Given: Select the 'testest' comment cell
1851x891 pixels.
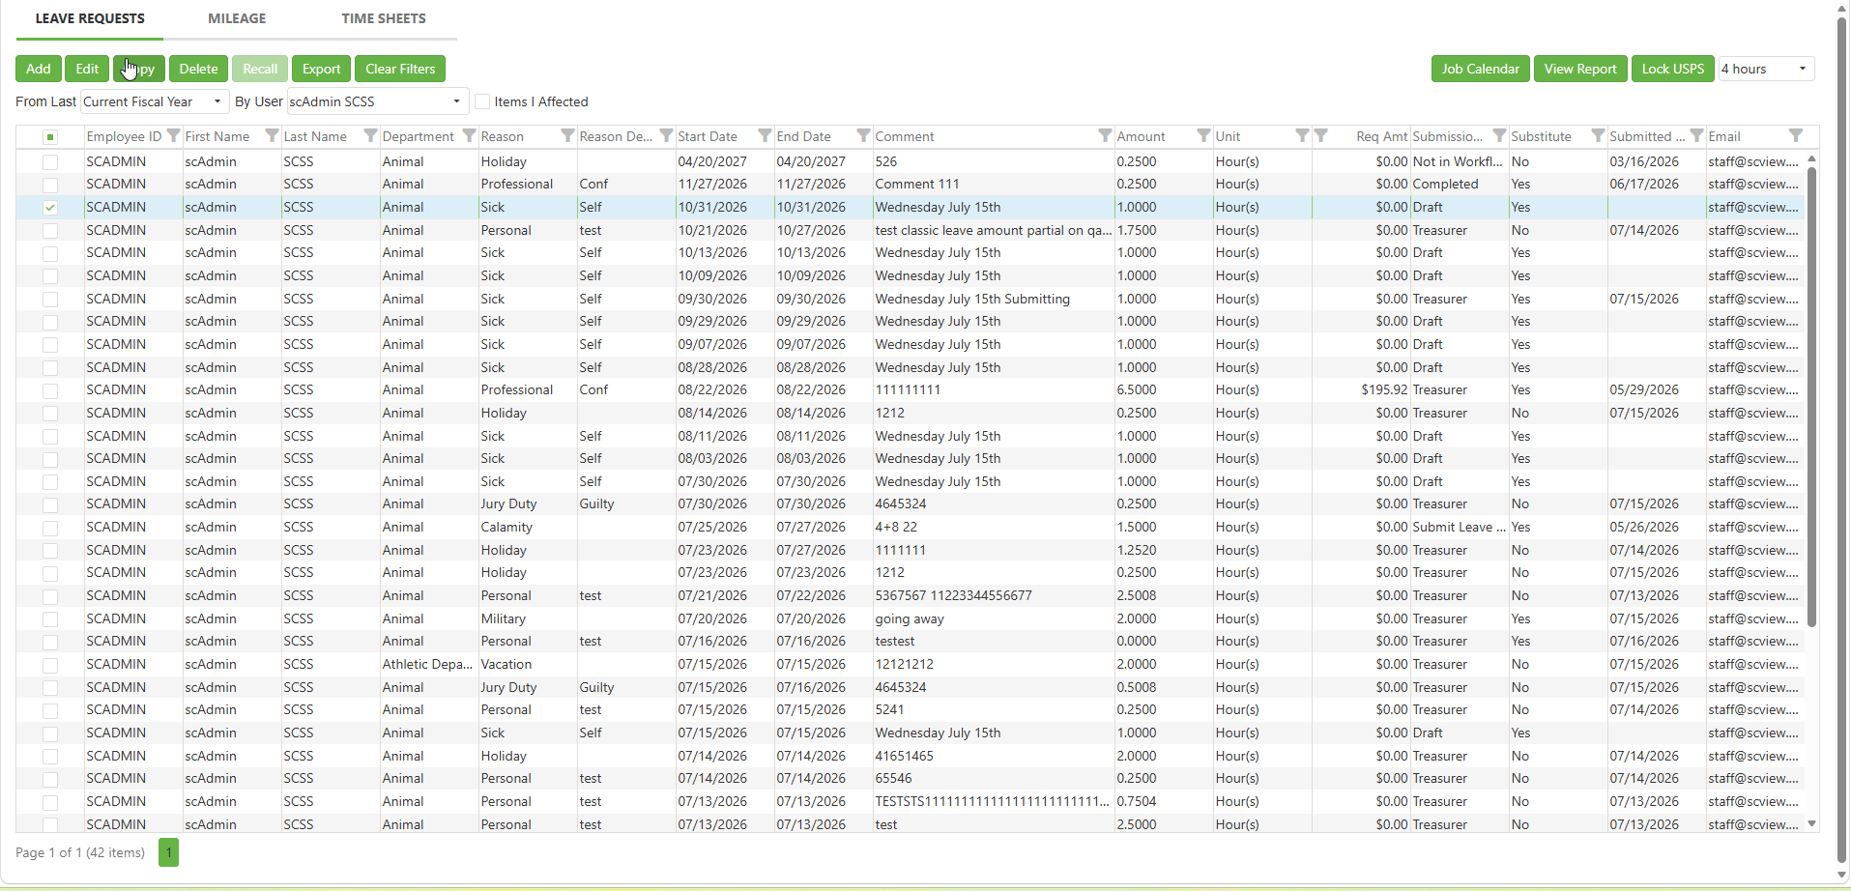Looking at the screenshot, I should coord(993,641).
